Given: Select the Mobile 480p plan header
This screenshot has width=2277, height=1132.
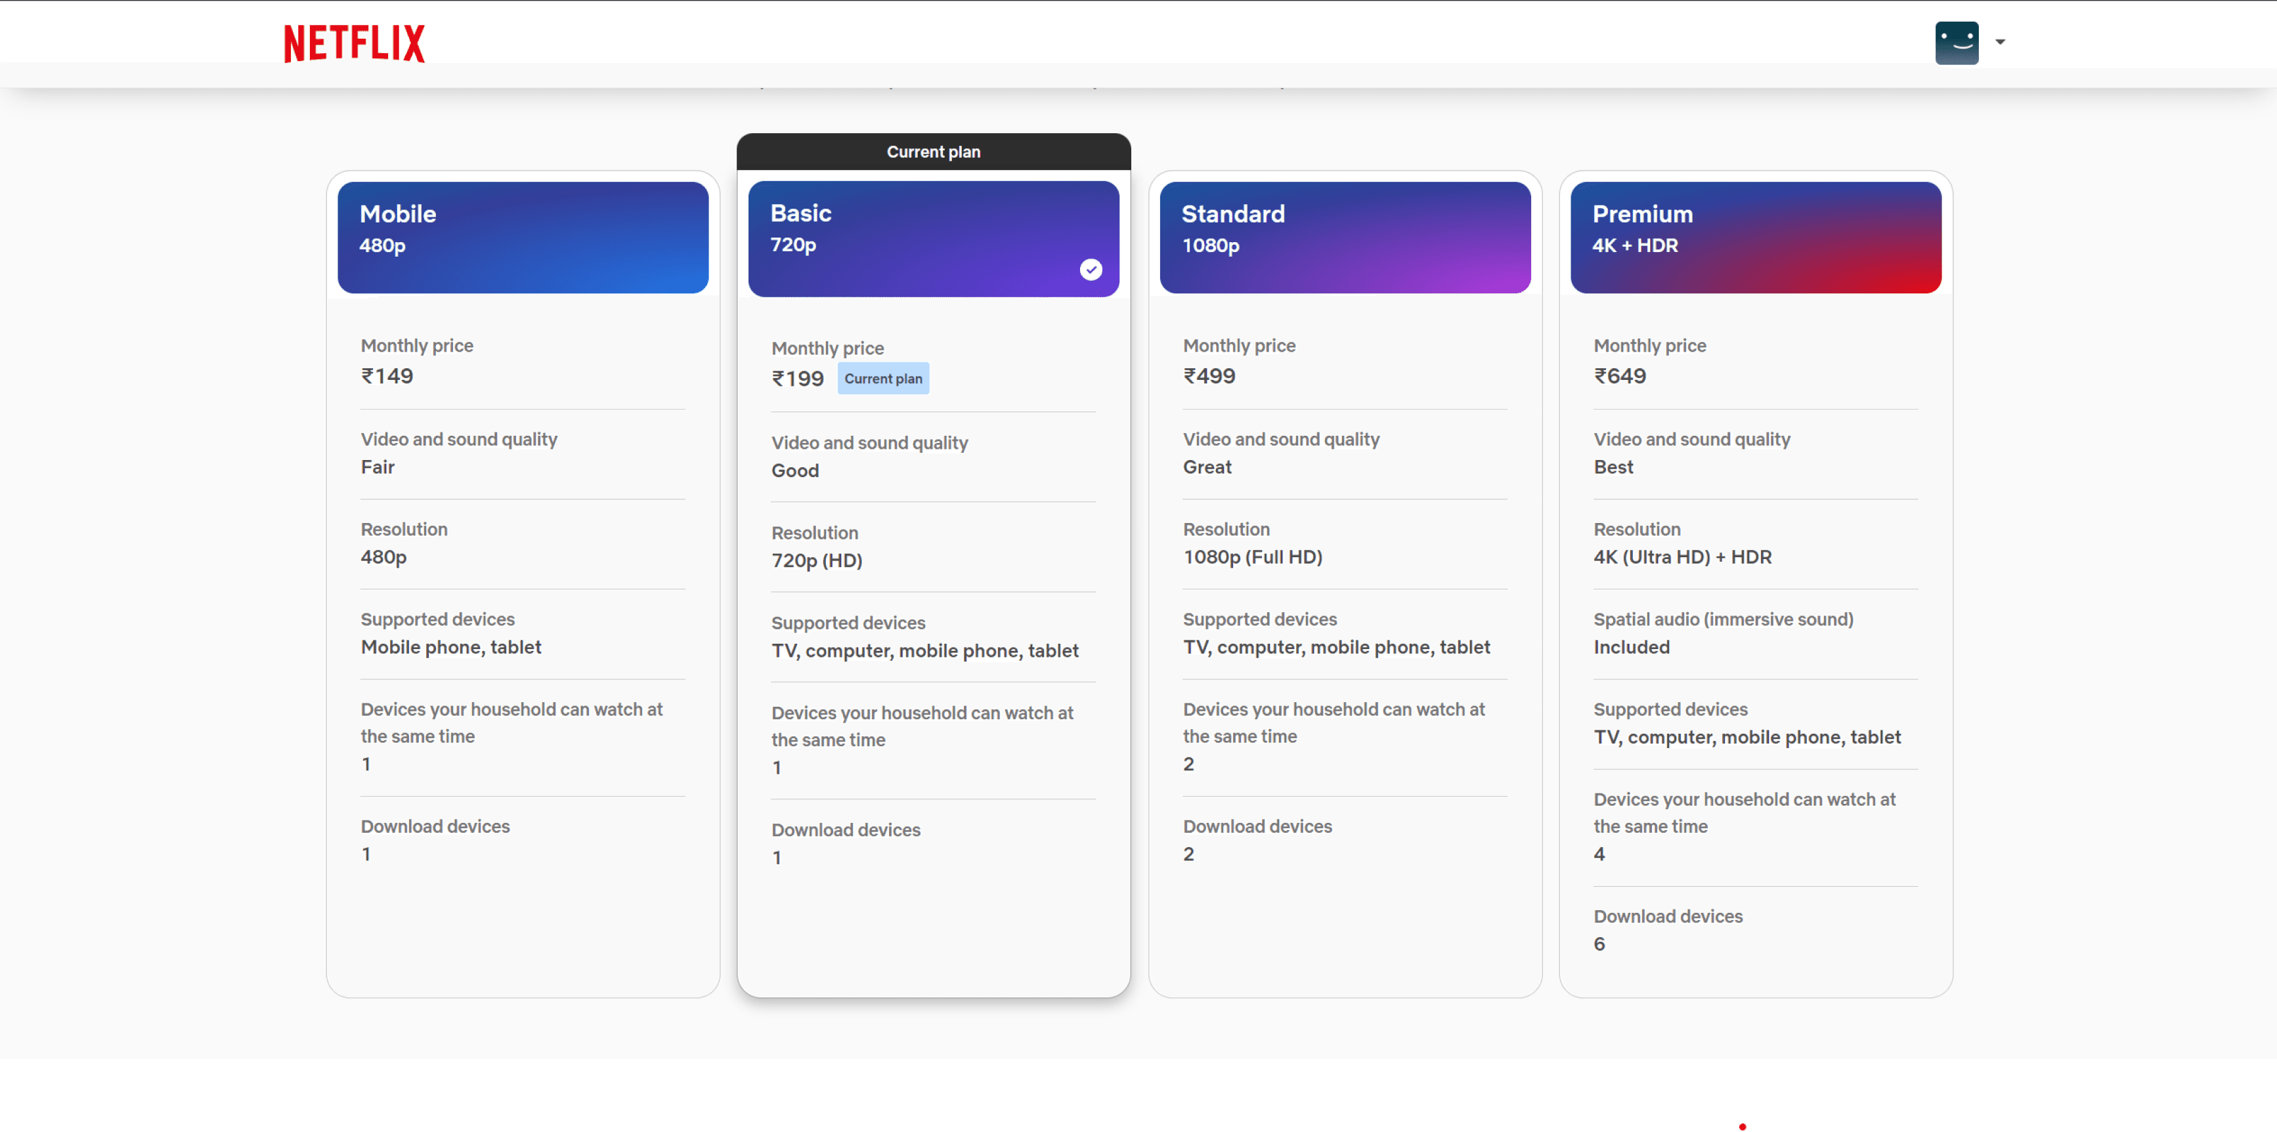Looking at the screenshot, I should click(523, 237).
